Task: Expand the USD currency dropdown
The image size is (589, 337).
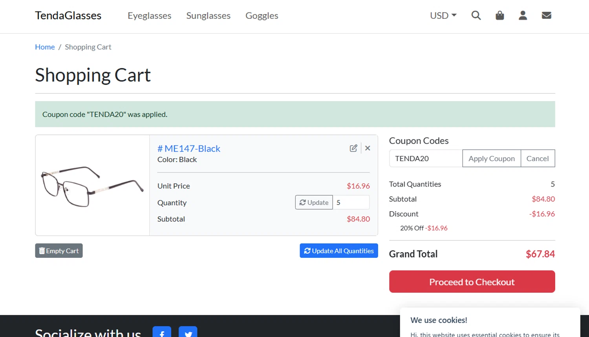Action: tap(443, 16)
